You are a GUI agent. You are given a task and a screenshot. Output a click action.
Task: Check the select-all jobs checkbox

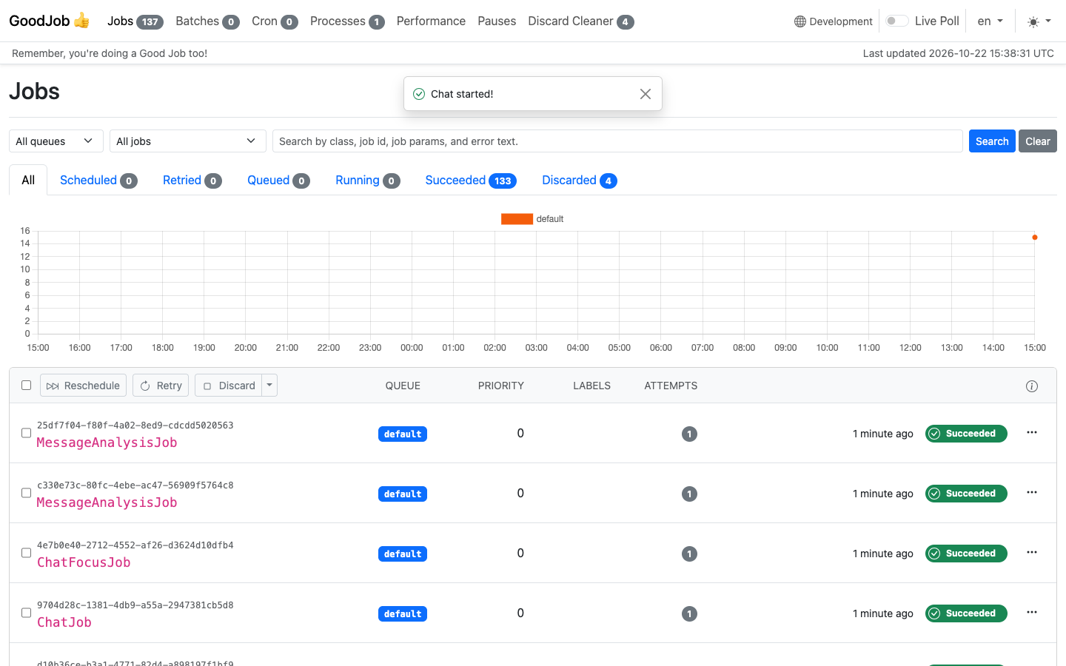point(26,385)
